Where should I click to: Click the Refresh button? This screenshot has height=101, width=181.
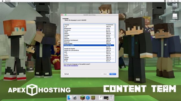[x=67, y=74]
